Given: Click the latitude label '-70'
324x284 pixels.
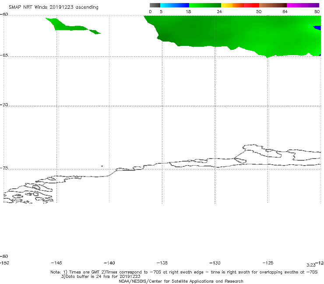Looking at the screenshot, I should point(4,105).
